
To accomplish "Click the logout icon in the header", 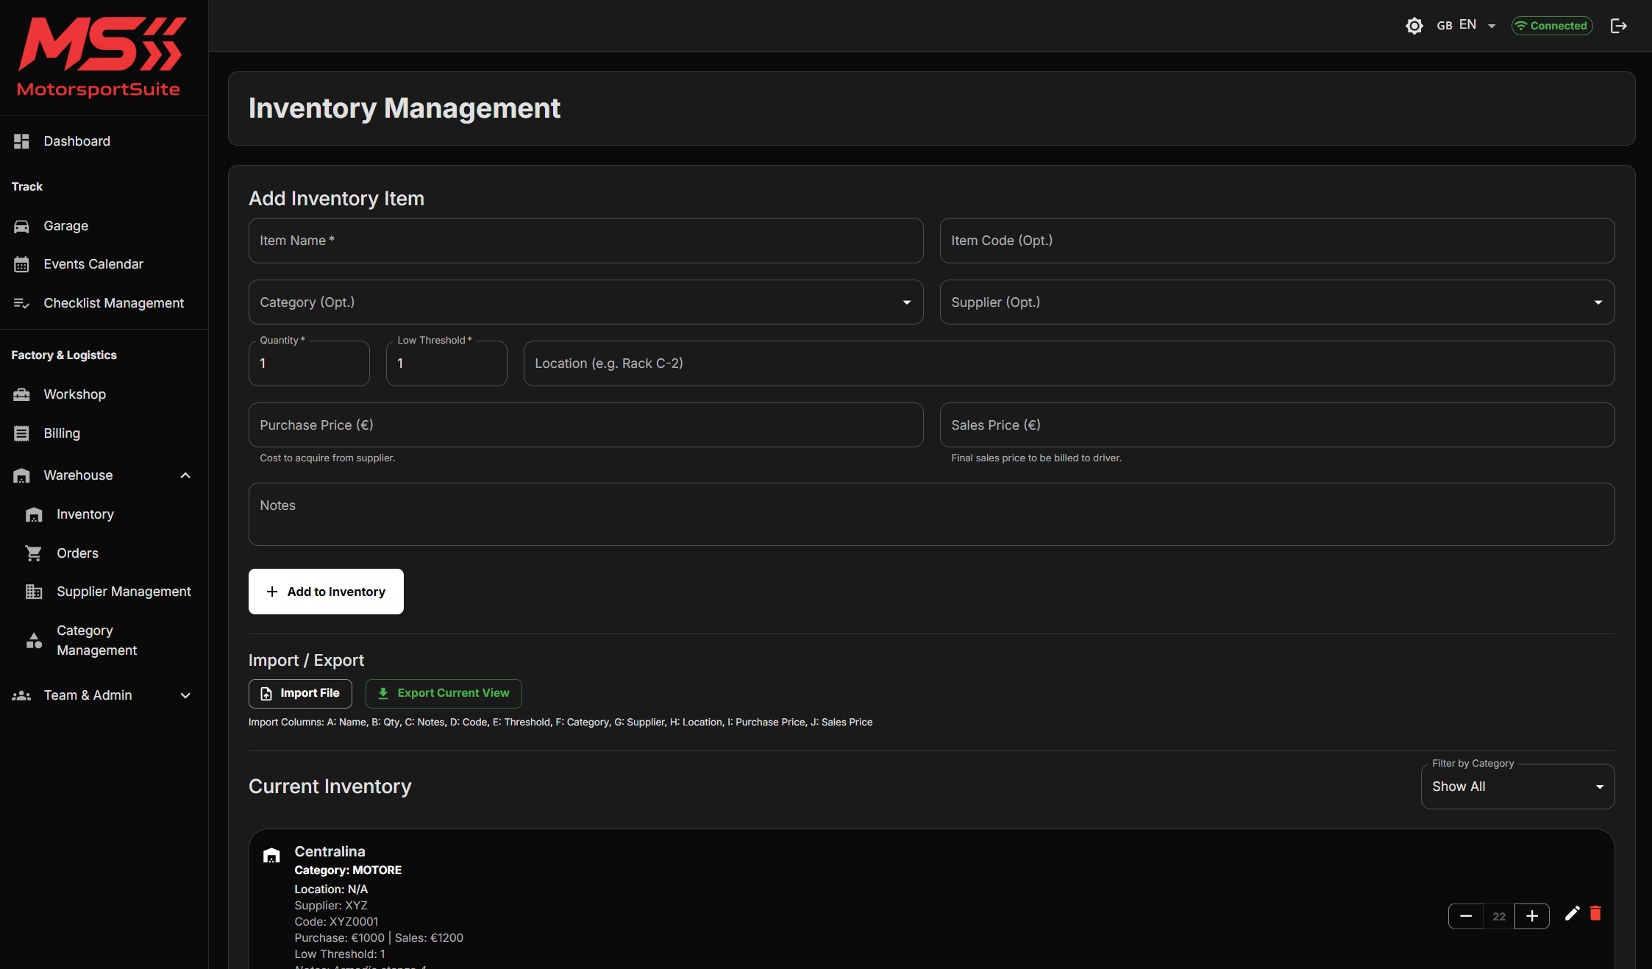I will click(x=1618, y=26).
